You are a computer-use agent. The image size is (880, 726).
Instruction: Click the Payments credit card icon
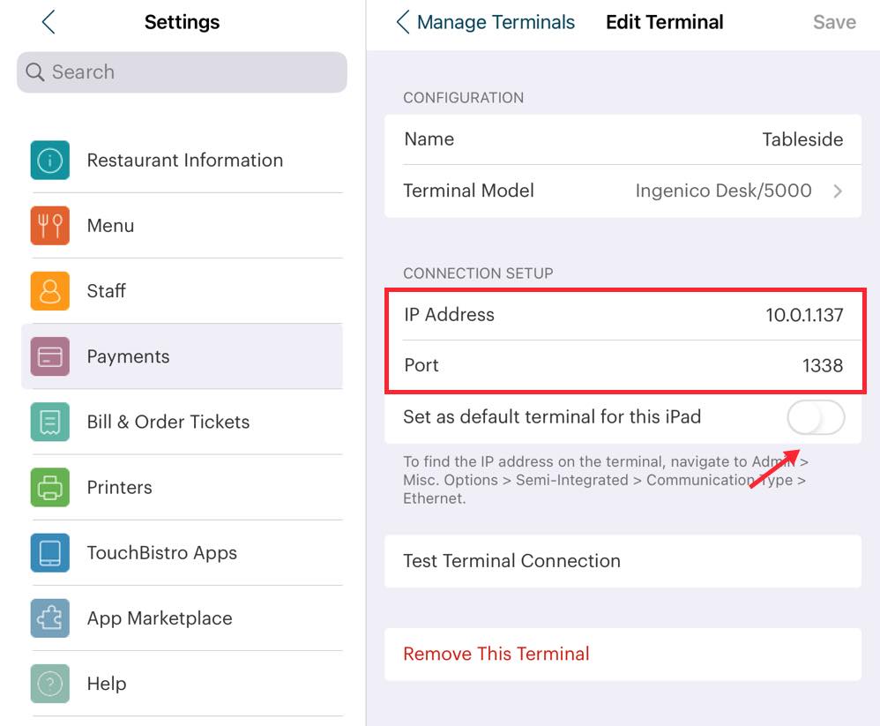(50, 356)
